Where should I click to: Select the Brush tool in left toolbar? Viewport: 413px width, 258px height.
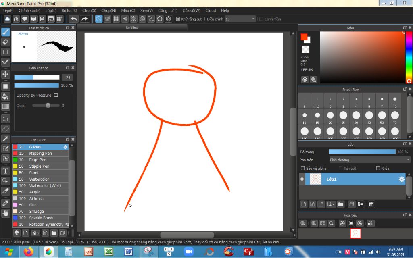tap(6, 32)
